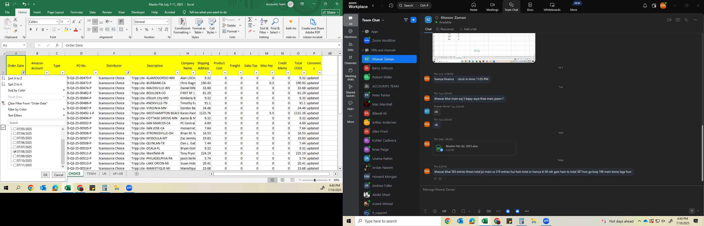
Task: Switch to Page Layout view in status bar
Action: [x=283, y=180]
